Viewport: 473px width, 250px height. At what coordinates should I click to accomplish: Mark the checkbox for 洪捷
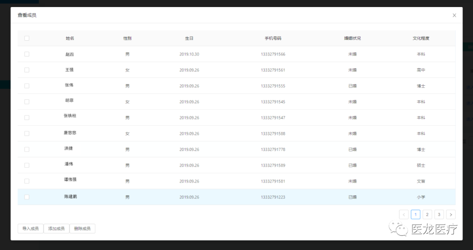[x=27, y=150]
